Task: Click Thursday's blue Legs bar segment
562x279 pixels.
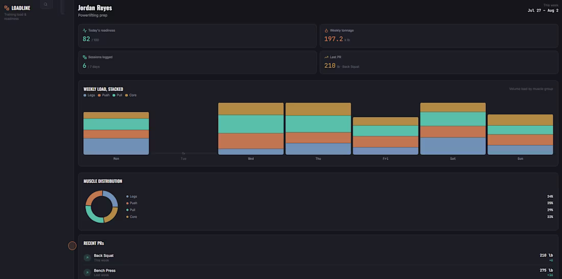Action: click(318, 149)
